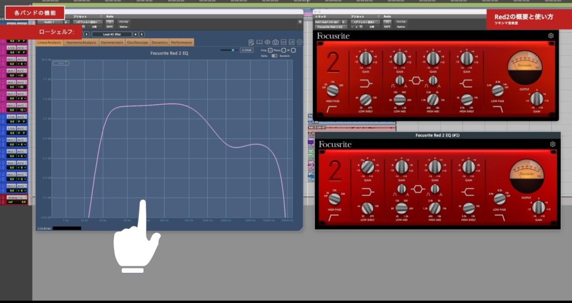
Task: Click LOW SHELF gain knob in Red 2 EQ (#1)
Action: [368, 167]
